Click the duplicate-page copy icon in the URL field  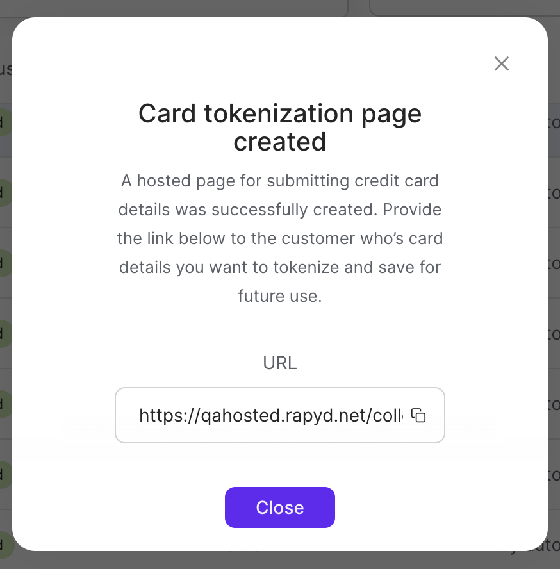(x=419, y=415)
